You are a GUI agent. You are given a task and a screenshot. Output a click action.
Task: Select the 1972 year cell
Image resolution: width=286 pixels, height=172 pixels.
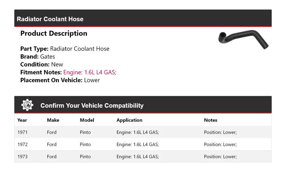[x=22, y=145]
